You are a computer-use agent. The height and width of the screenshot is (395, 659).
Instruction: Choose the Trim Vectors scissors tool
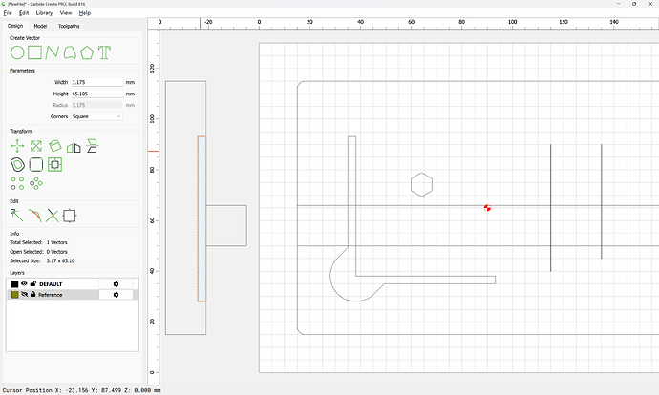[53, 216]
